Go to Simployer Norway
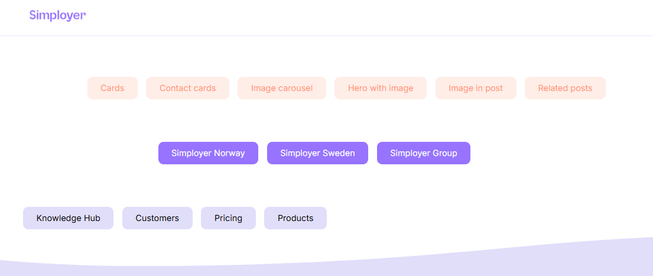Image resolution: width=653 pixels, height=276 pixels. (208, 153)
